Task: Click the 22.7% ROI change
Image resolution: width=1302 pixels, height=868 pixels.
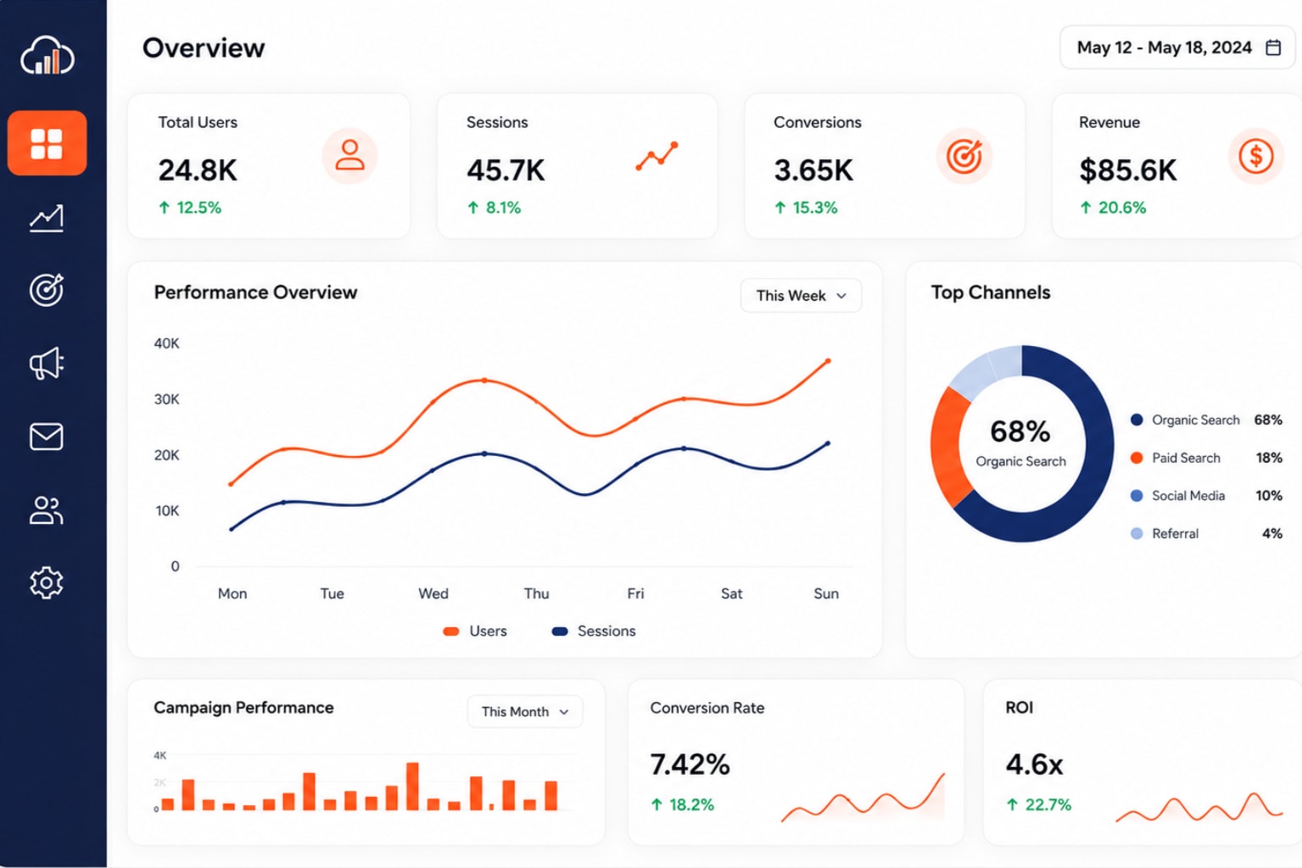Action: tap(1038, 804)
